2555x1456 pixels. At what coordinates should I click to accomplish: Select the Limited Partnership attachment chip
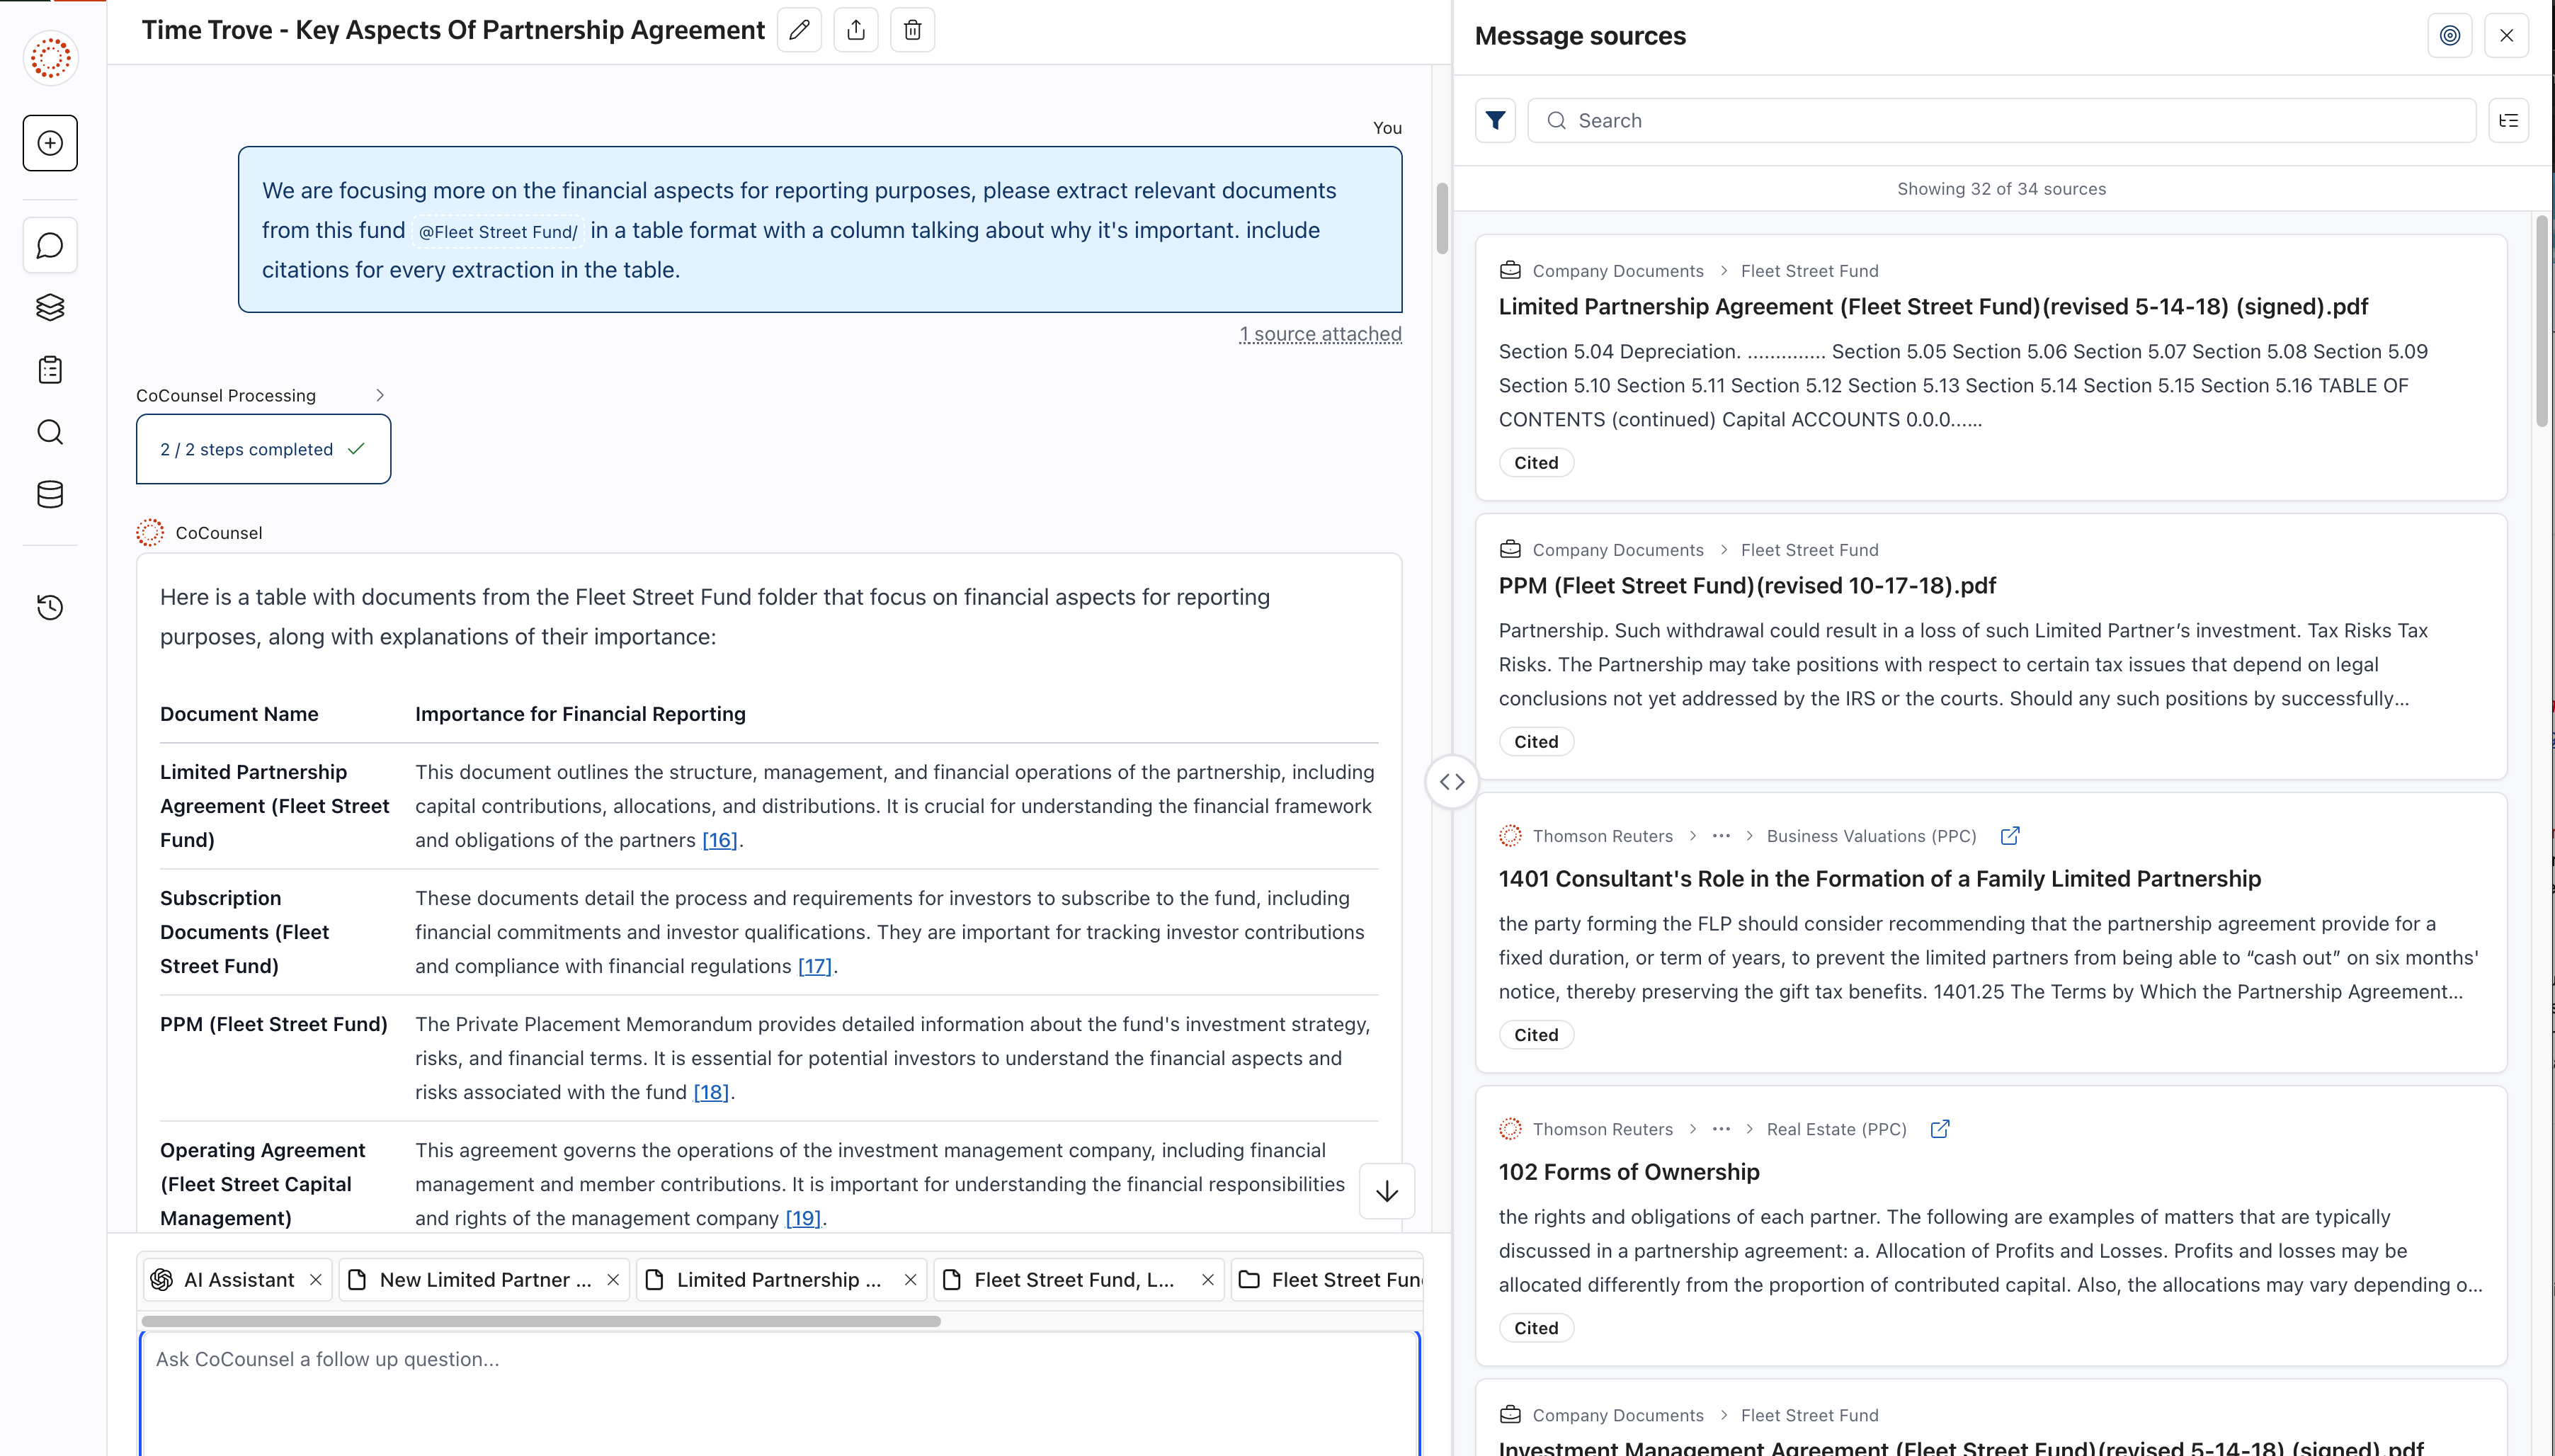(778, 1280)
